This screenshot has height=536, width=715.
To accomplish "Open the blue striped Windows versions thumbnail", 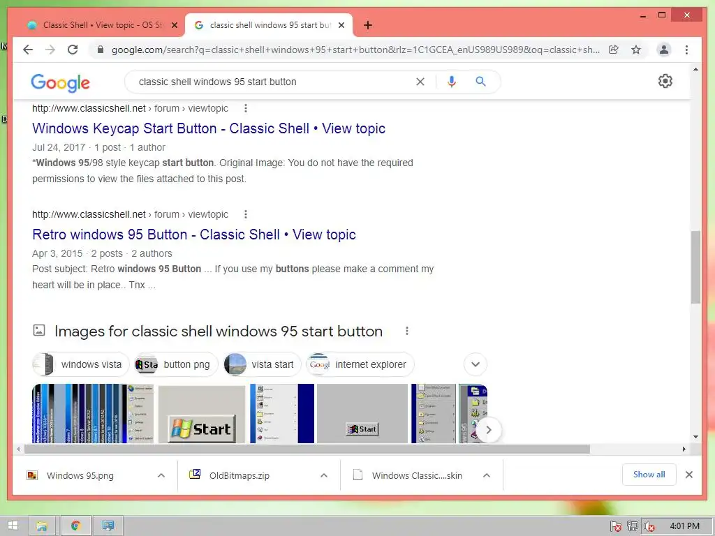I will (x=93, y=413).
